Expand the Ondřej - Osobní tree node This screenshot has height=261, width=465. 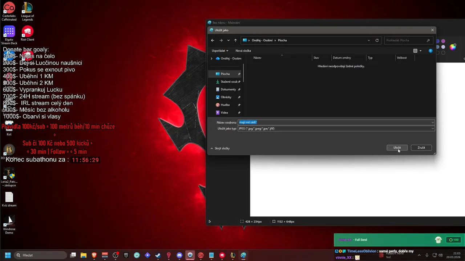(x=211, y=58)
